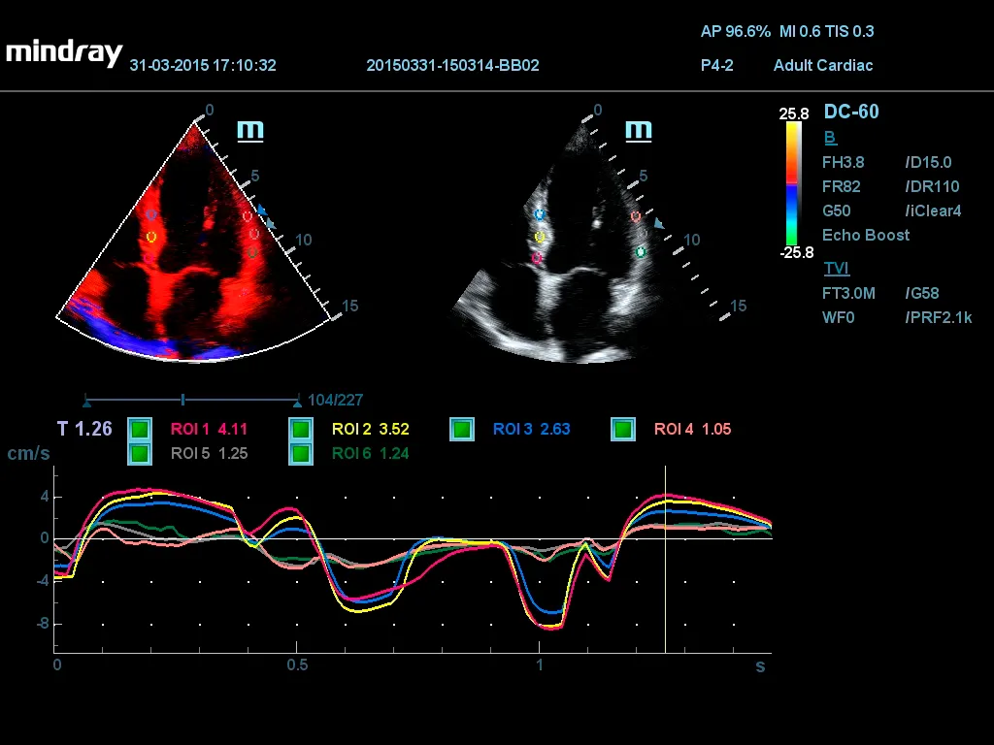
Task: Select the magenta ROI 1 circle on grayscale image
Action: tap(538, 257)
